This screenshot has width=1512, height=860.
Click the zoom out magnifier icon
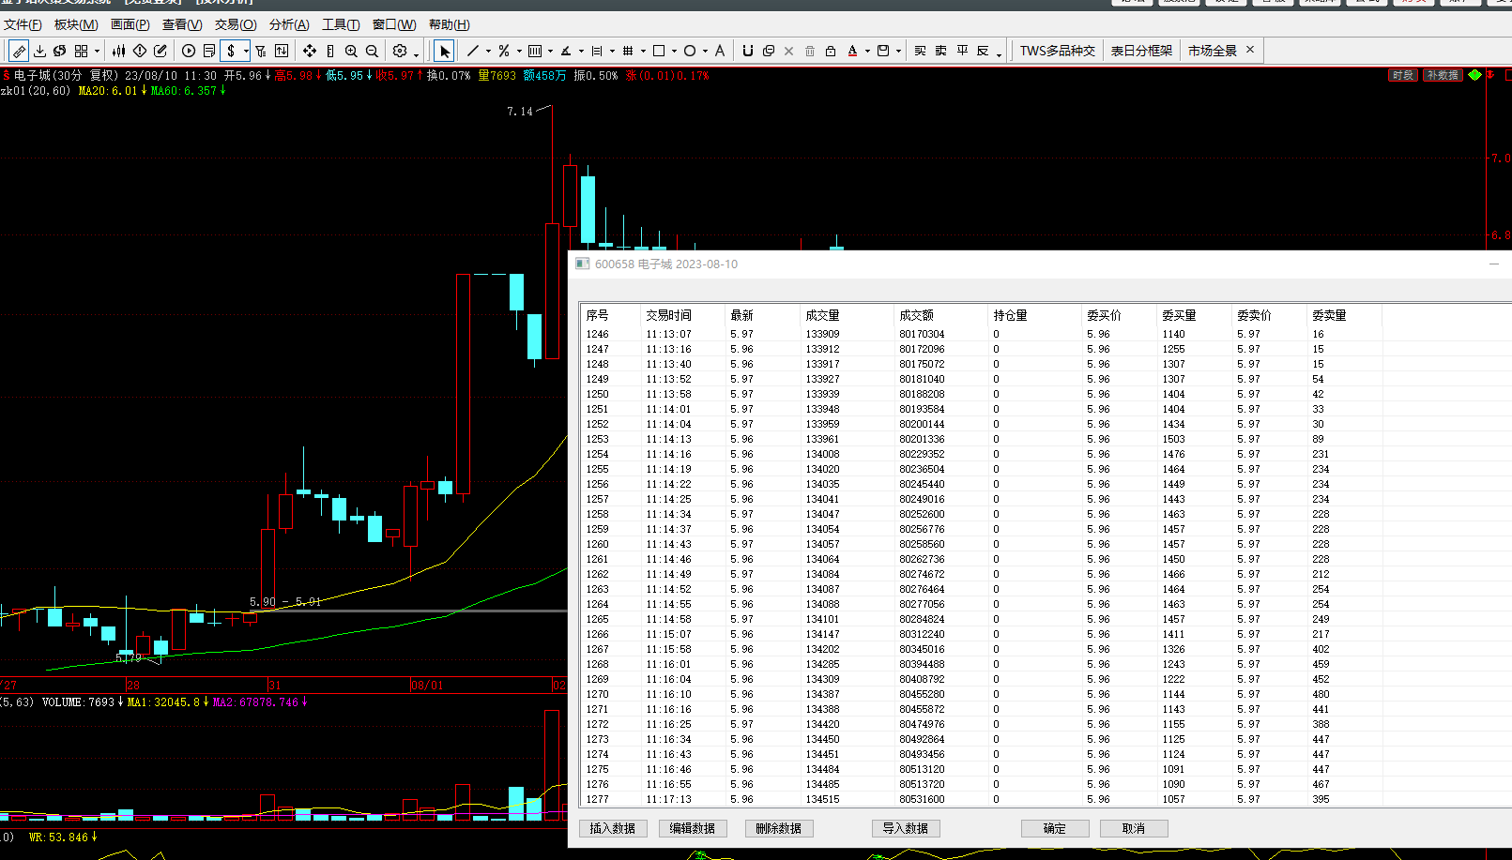[372, 51]
